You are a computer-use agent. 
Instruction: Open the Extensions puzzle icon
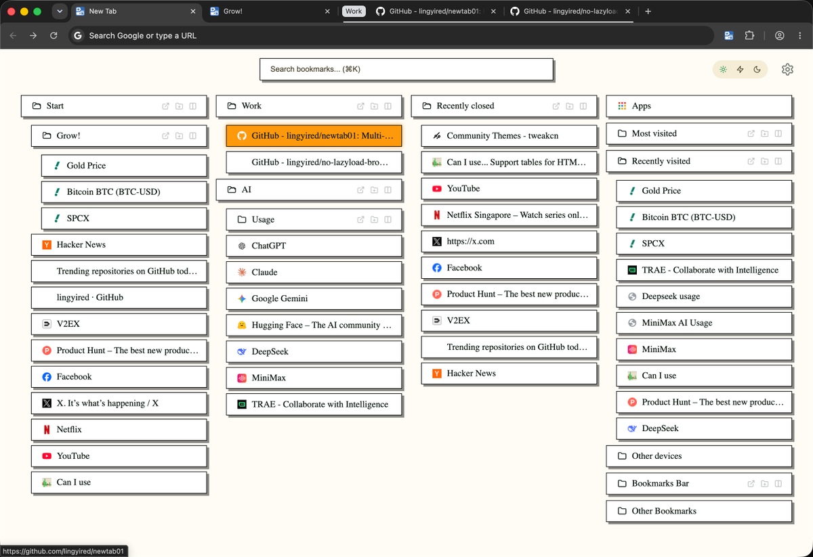point(749,35)
